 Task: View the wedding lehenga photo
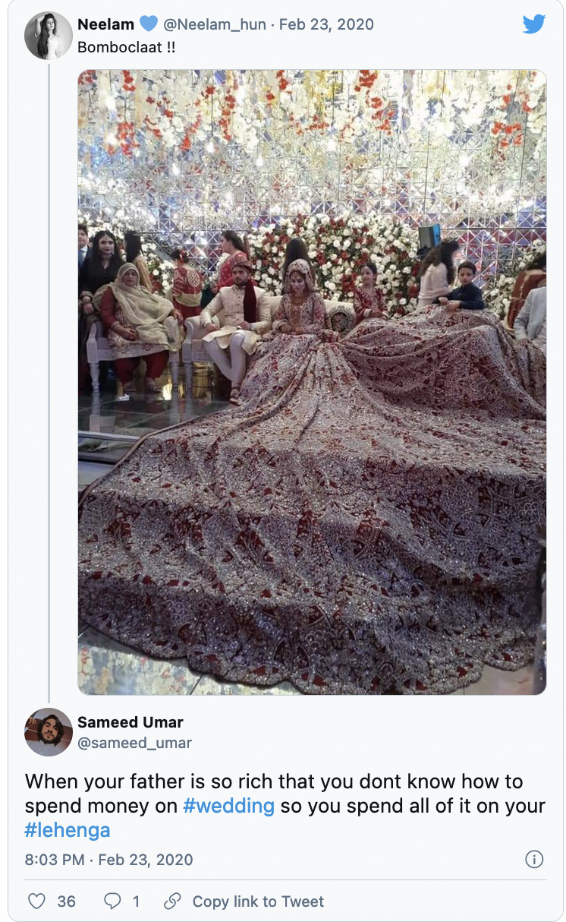tap(312, 382)
